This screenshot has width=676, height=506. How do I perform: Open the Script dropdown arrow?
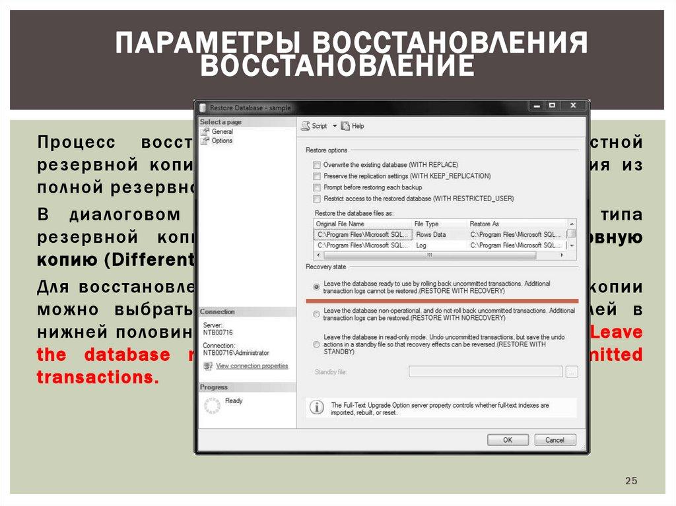coord(334,126)
